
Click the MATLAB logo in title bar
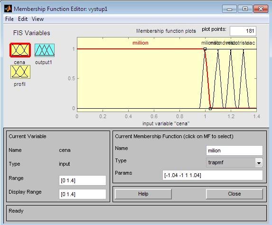pos(8,9)
